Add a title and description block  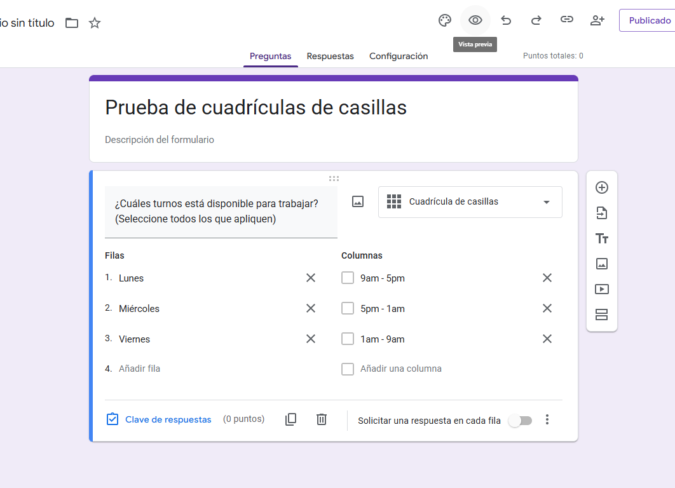[x=601, y=238]
